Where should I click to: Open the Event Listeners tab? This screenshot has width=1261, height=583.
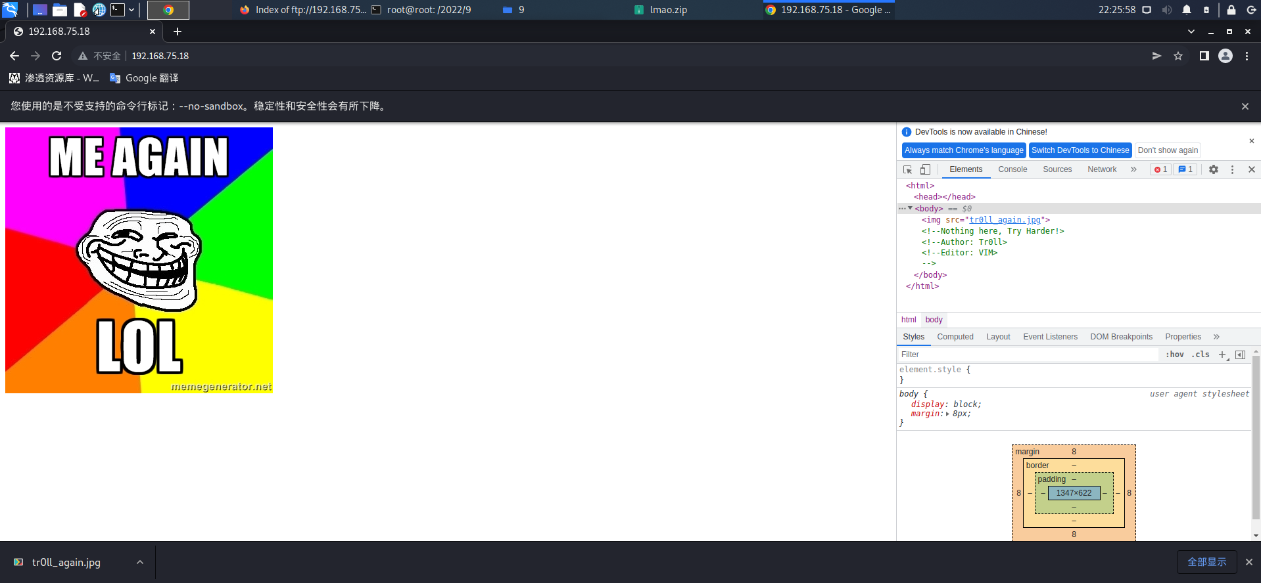coord(1050,337)
